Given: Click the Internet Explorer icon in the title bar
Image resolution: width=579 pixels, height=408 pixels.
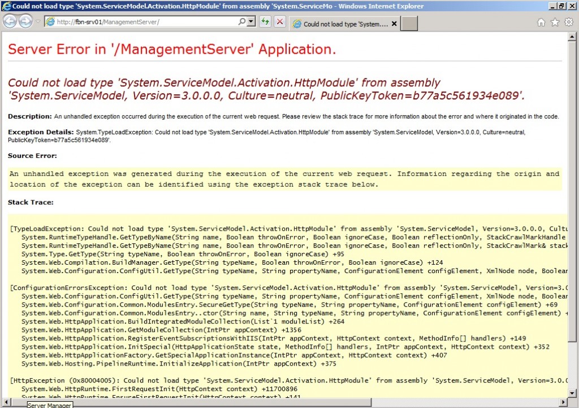Looking at the screenshot, I should 6,6.
